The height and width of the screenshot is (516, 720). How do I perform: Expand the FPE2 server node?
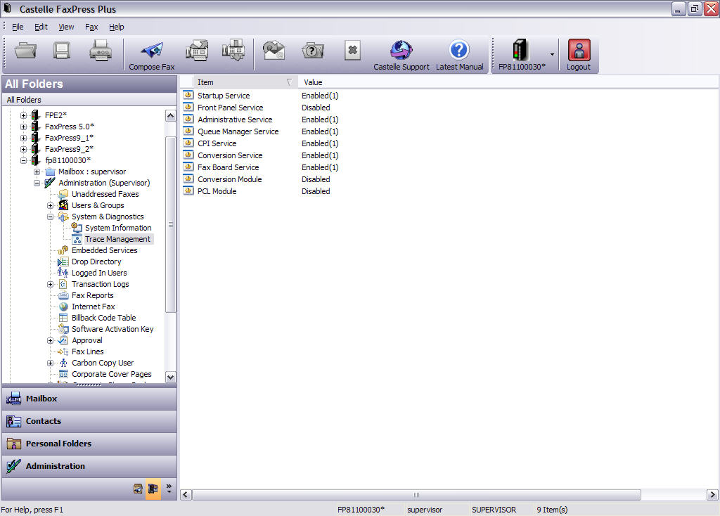(23, 115)
